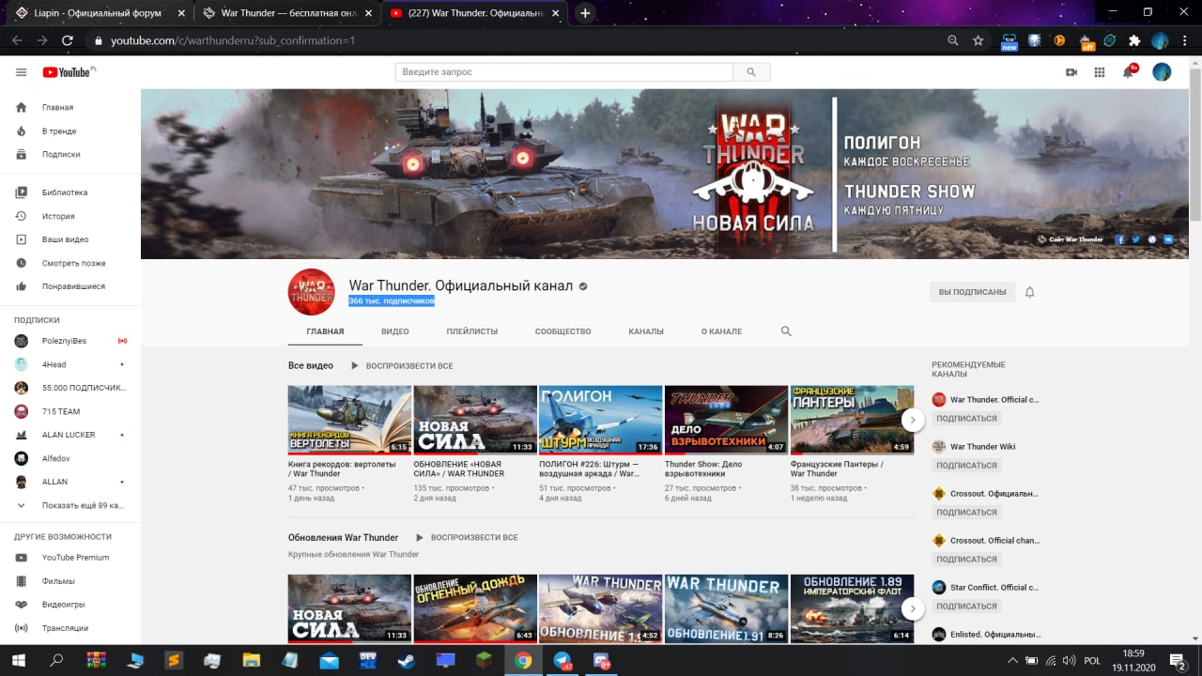Open PoleznyiBes subscription channel
The width and height of the screenshot is (1202, 676).
(70, 341)
